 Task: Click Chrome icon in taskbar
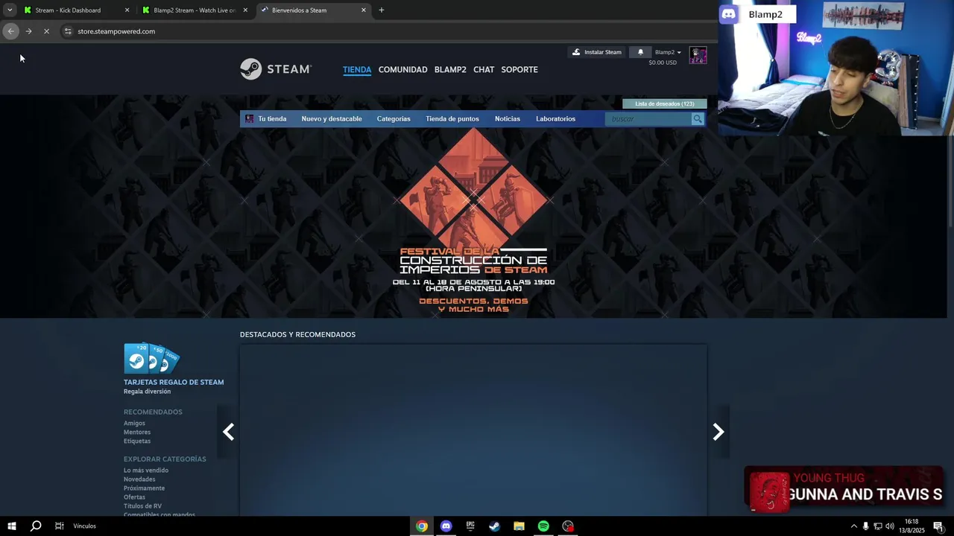[x=422, y=526]
